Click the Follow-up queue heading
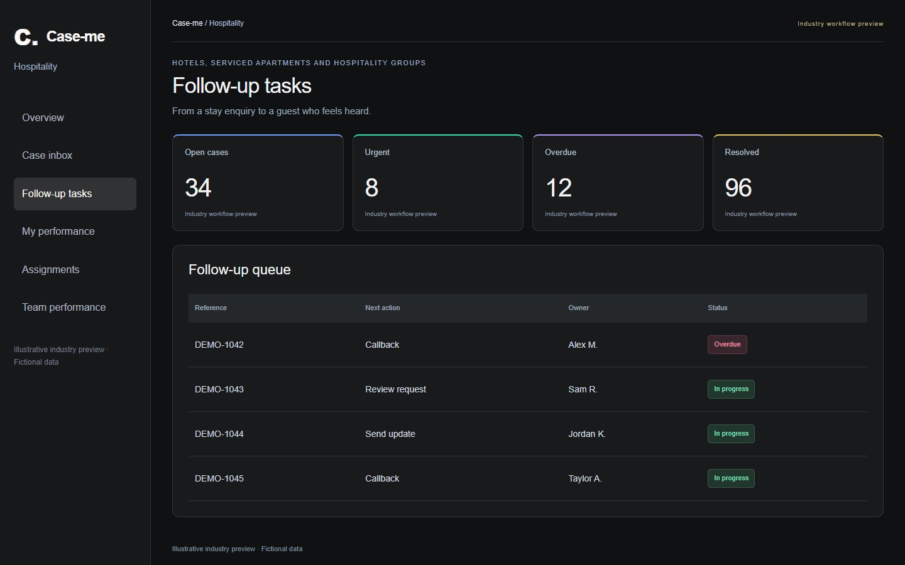Screen dimensions: 905x565 point(239,270)
